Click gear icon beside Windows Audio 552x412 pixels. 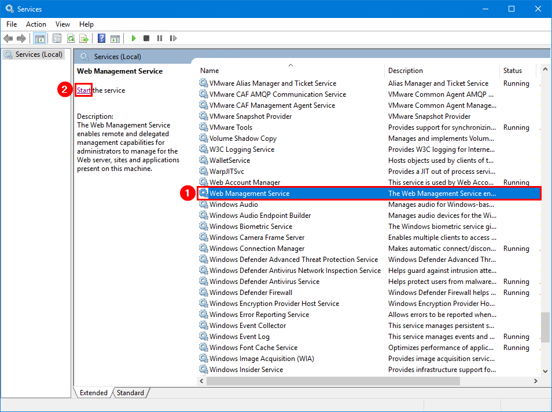point(204,204)
